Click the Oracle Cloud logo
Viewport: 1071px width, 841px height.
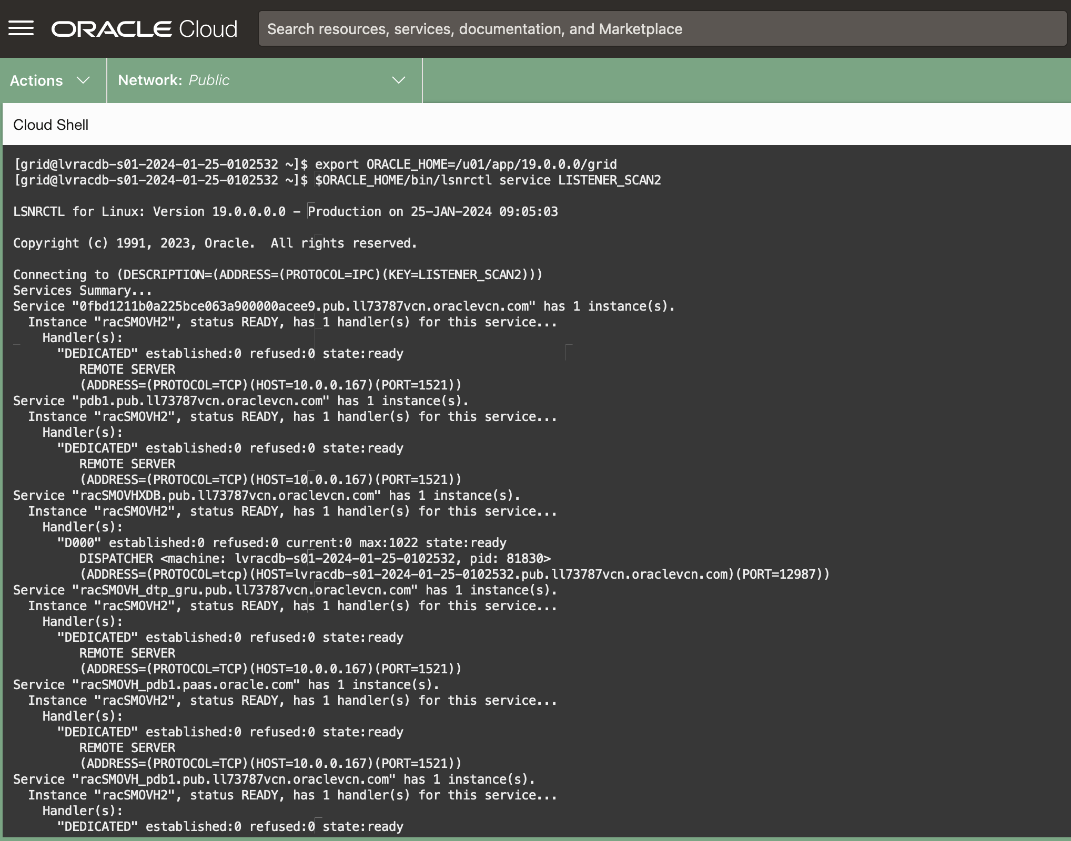pyautogui.click(x=144, y=29)
